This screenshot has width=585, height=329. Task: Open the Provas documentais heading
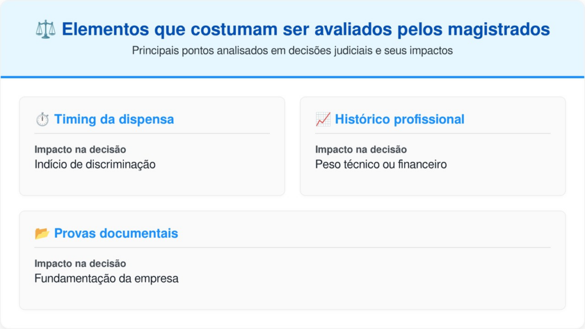click(116, 233)
